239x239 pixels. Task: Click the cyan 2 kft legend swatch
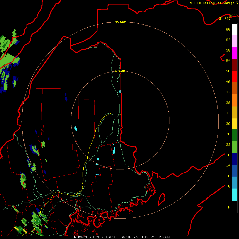pyautogui.click(x=234, y=195)
